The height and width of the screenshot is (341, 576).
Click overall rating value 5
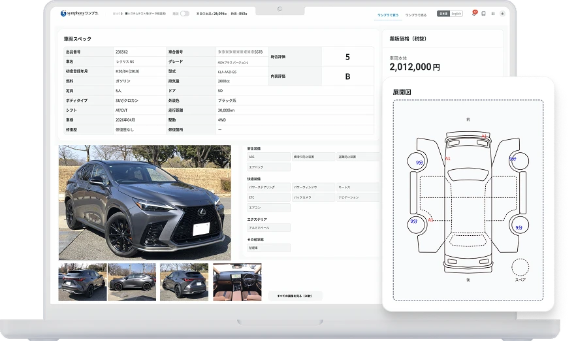[347, 57]
